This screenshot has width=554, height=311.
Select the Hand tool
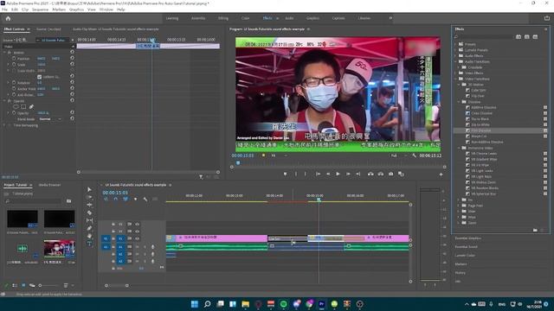[89, 236]
